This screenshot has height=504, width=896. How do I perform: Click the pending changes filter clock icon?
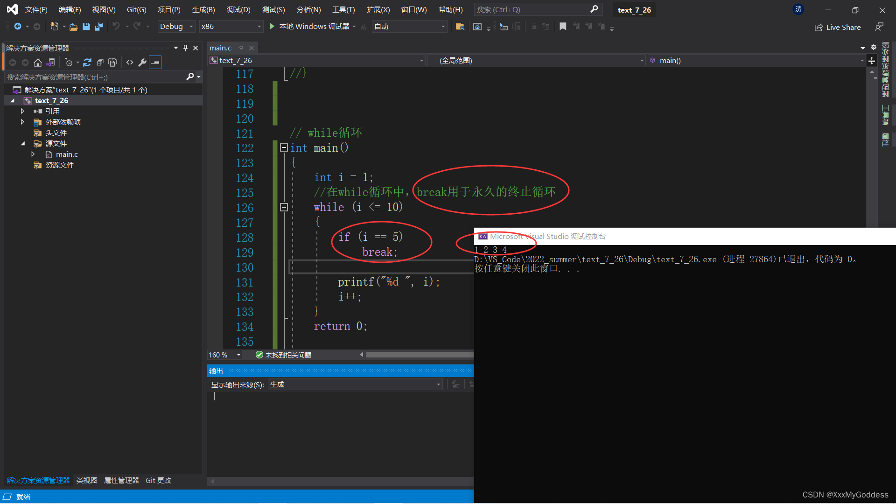69,63
